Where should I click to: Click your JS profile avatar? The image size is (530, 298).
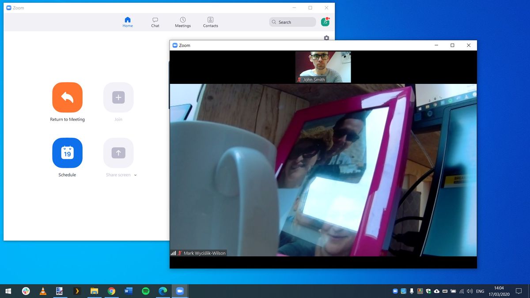[x=325, y=21]
